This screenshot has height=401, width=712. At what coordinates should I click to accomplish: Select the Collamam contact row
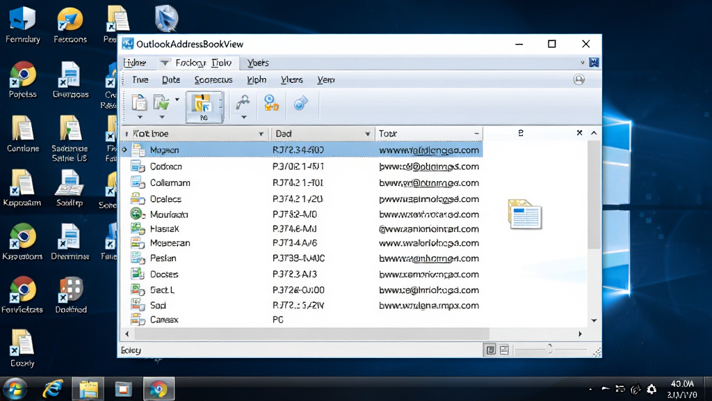pyautogui.click(x=302, y=183)
